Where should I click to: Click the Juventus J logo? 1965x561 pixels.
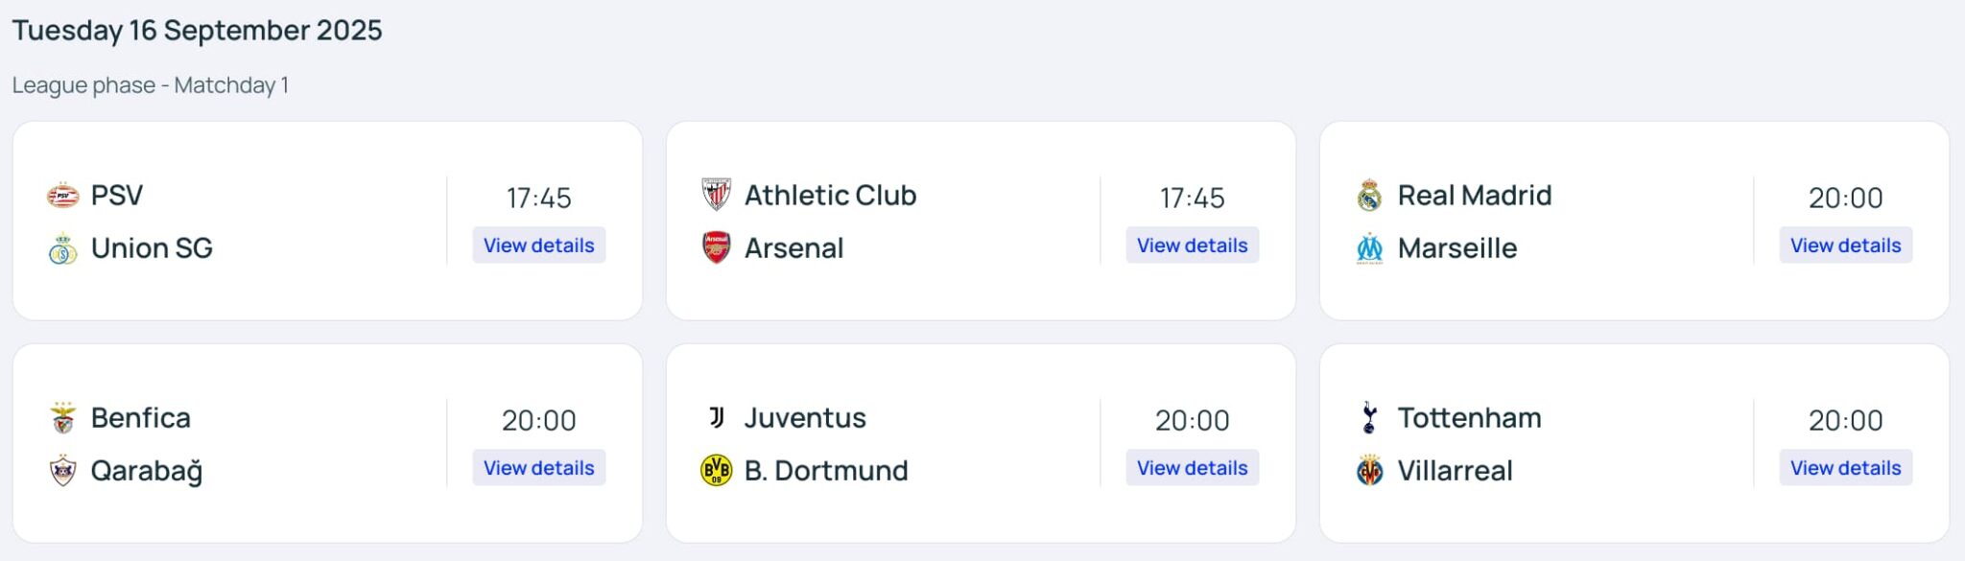click(x=717, y=417)
